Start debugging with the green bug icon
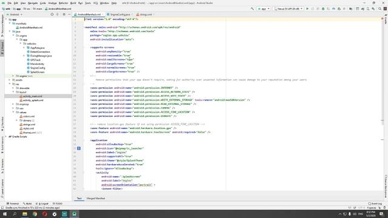This screenshot has width=388, height=218. [x=323, y=8]
